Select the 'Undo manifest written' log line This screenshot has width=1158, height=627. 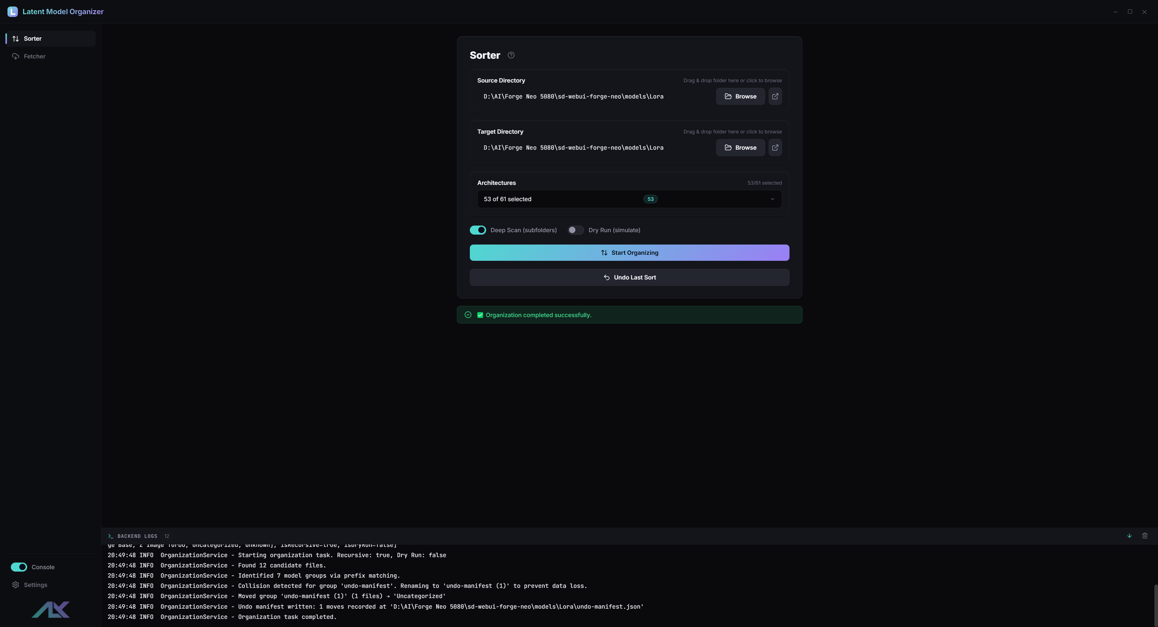click(375, 607)
